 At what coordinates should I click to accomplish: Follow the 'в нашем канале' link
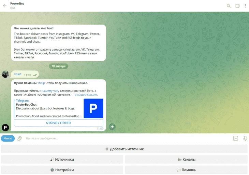86,95
